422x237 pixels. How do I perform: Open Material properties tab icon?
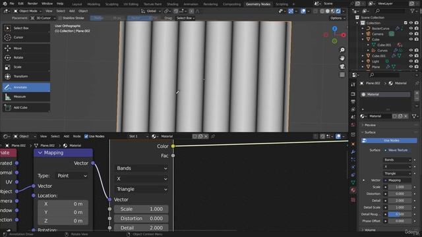tap(353, 190)
